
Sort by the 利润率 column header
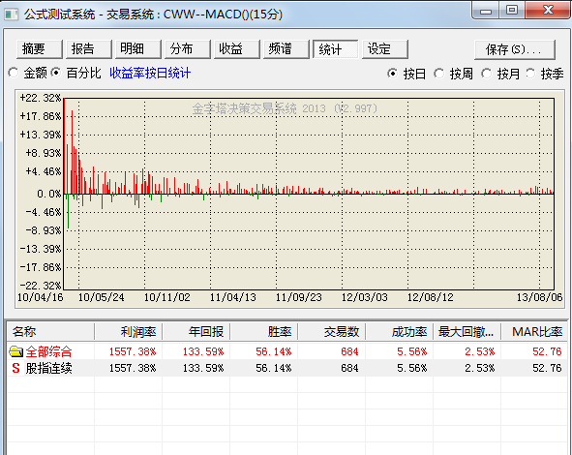coord(129,332)
